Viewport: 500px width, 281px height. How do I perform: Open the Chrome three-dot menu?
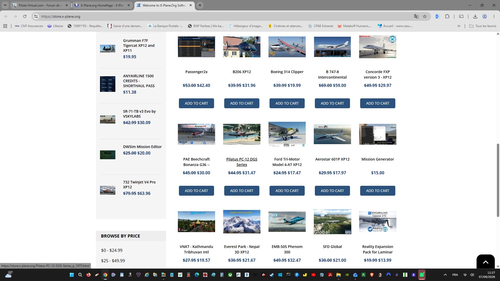coord(494,16)
